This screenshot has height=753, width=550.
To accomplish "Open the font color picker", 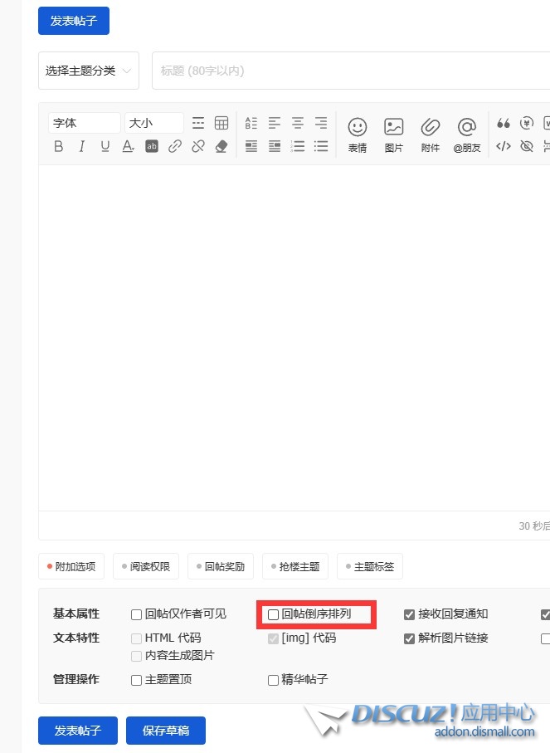I will tap(128, 146).
